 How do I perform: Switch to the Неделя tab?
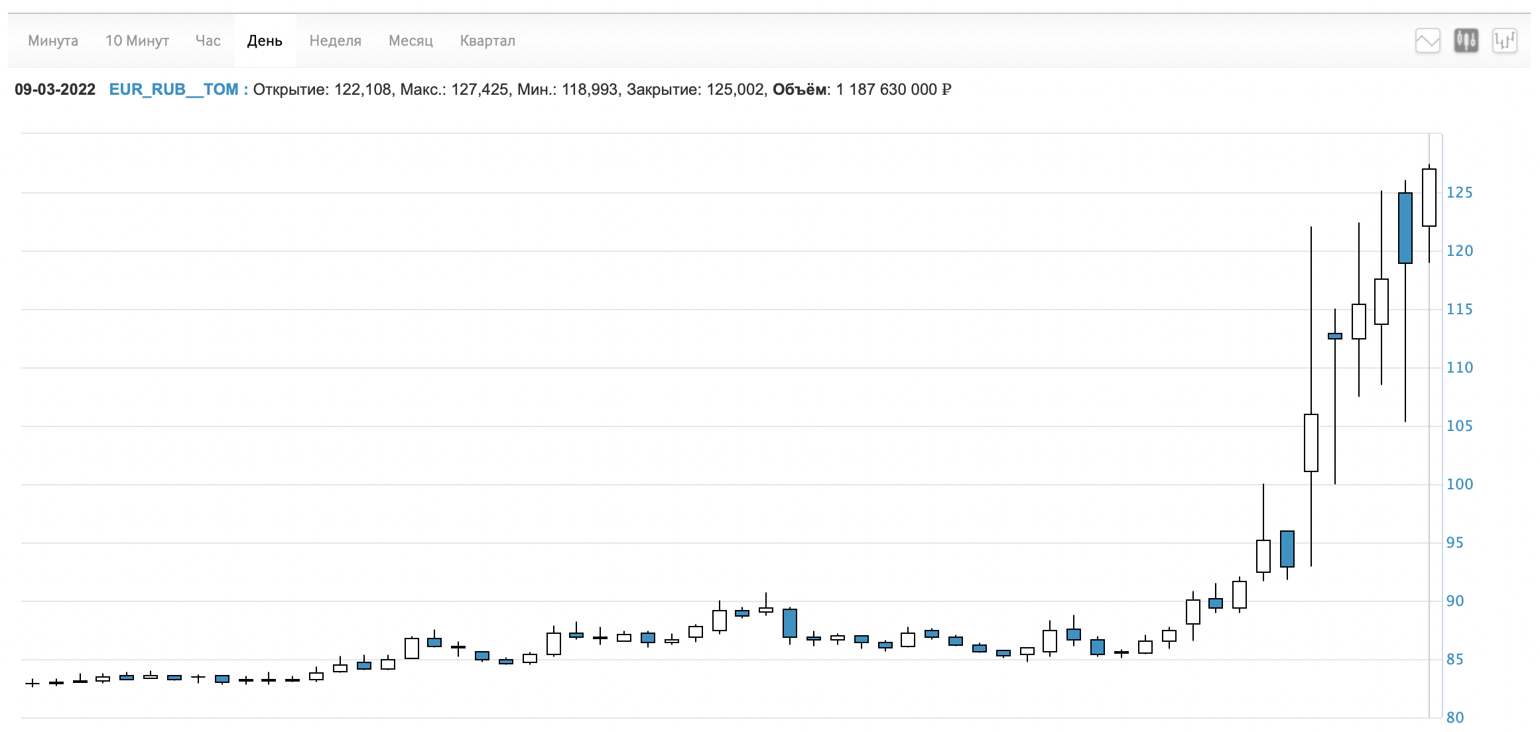[336, 40]
